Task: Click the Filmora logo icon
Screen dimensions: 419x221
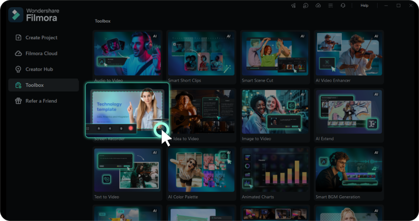Action: [16, 14]
